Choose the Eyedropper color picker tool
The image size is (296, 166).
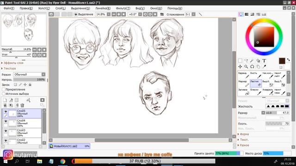264,66
